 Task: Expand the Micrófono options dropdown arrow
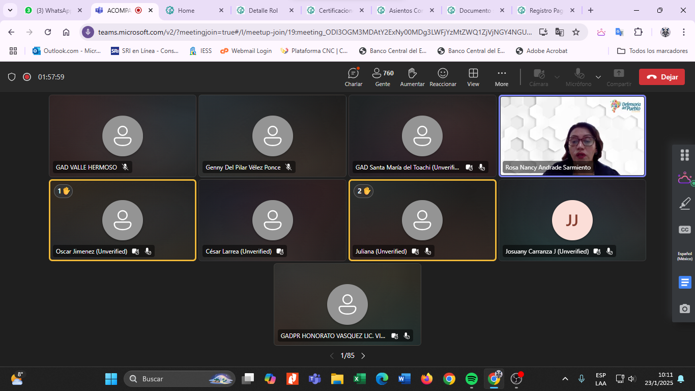pyautogui.click(x=598, y=77)
